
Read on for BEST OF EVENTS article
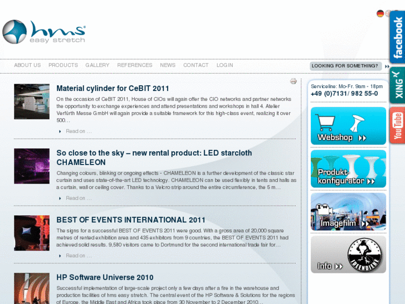click(79, 255)
